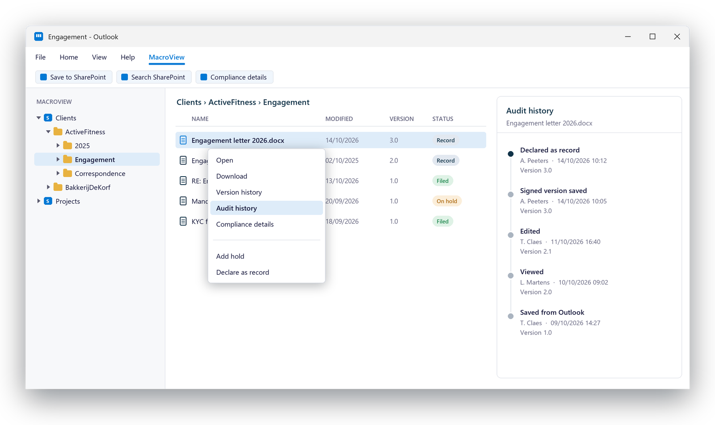Click the Saved from Outlook audit entry
Screen dimensions: 715x425
coord(560,322)
